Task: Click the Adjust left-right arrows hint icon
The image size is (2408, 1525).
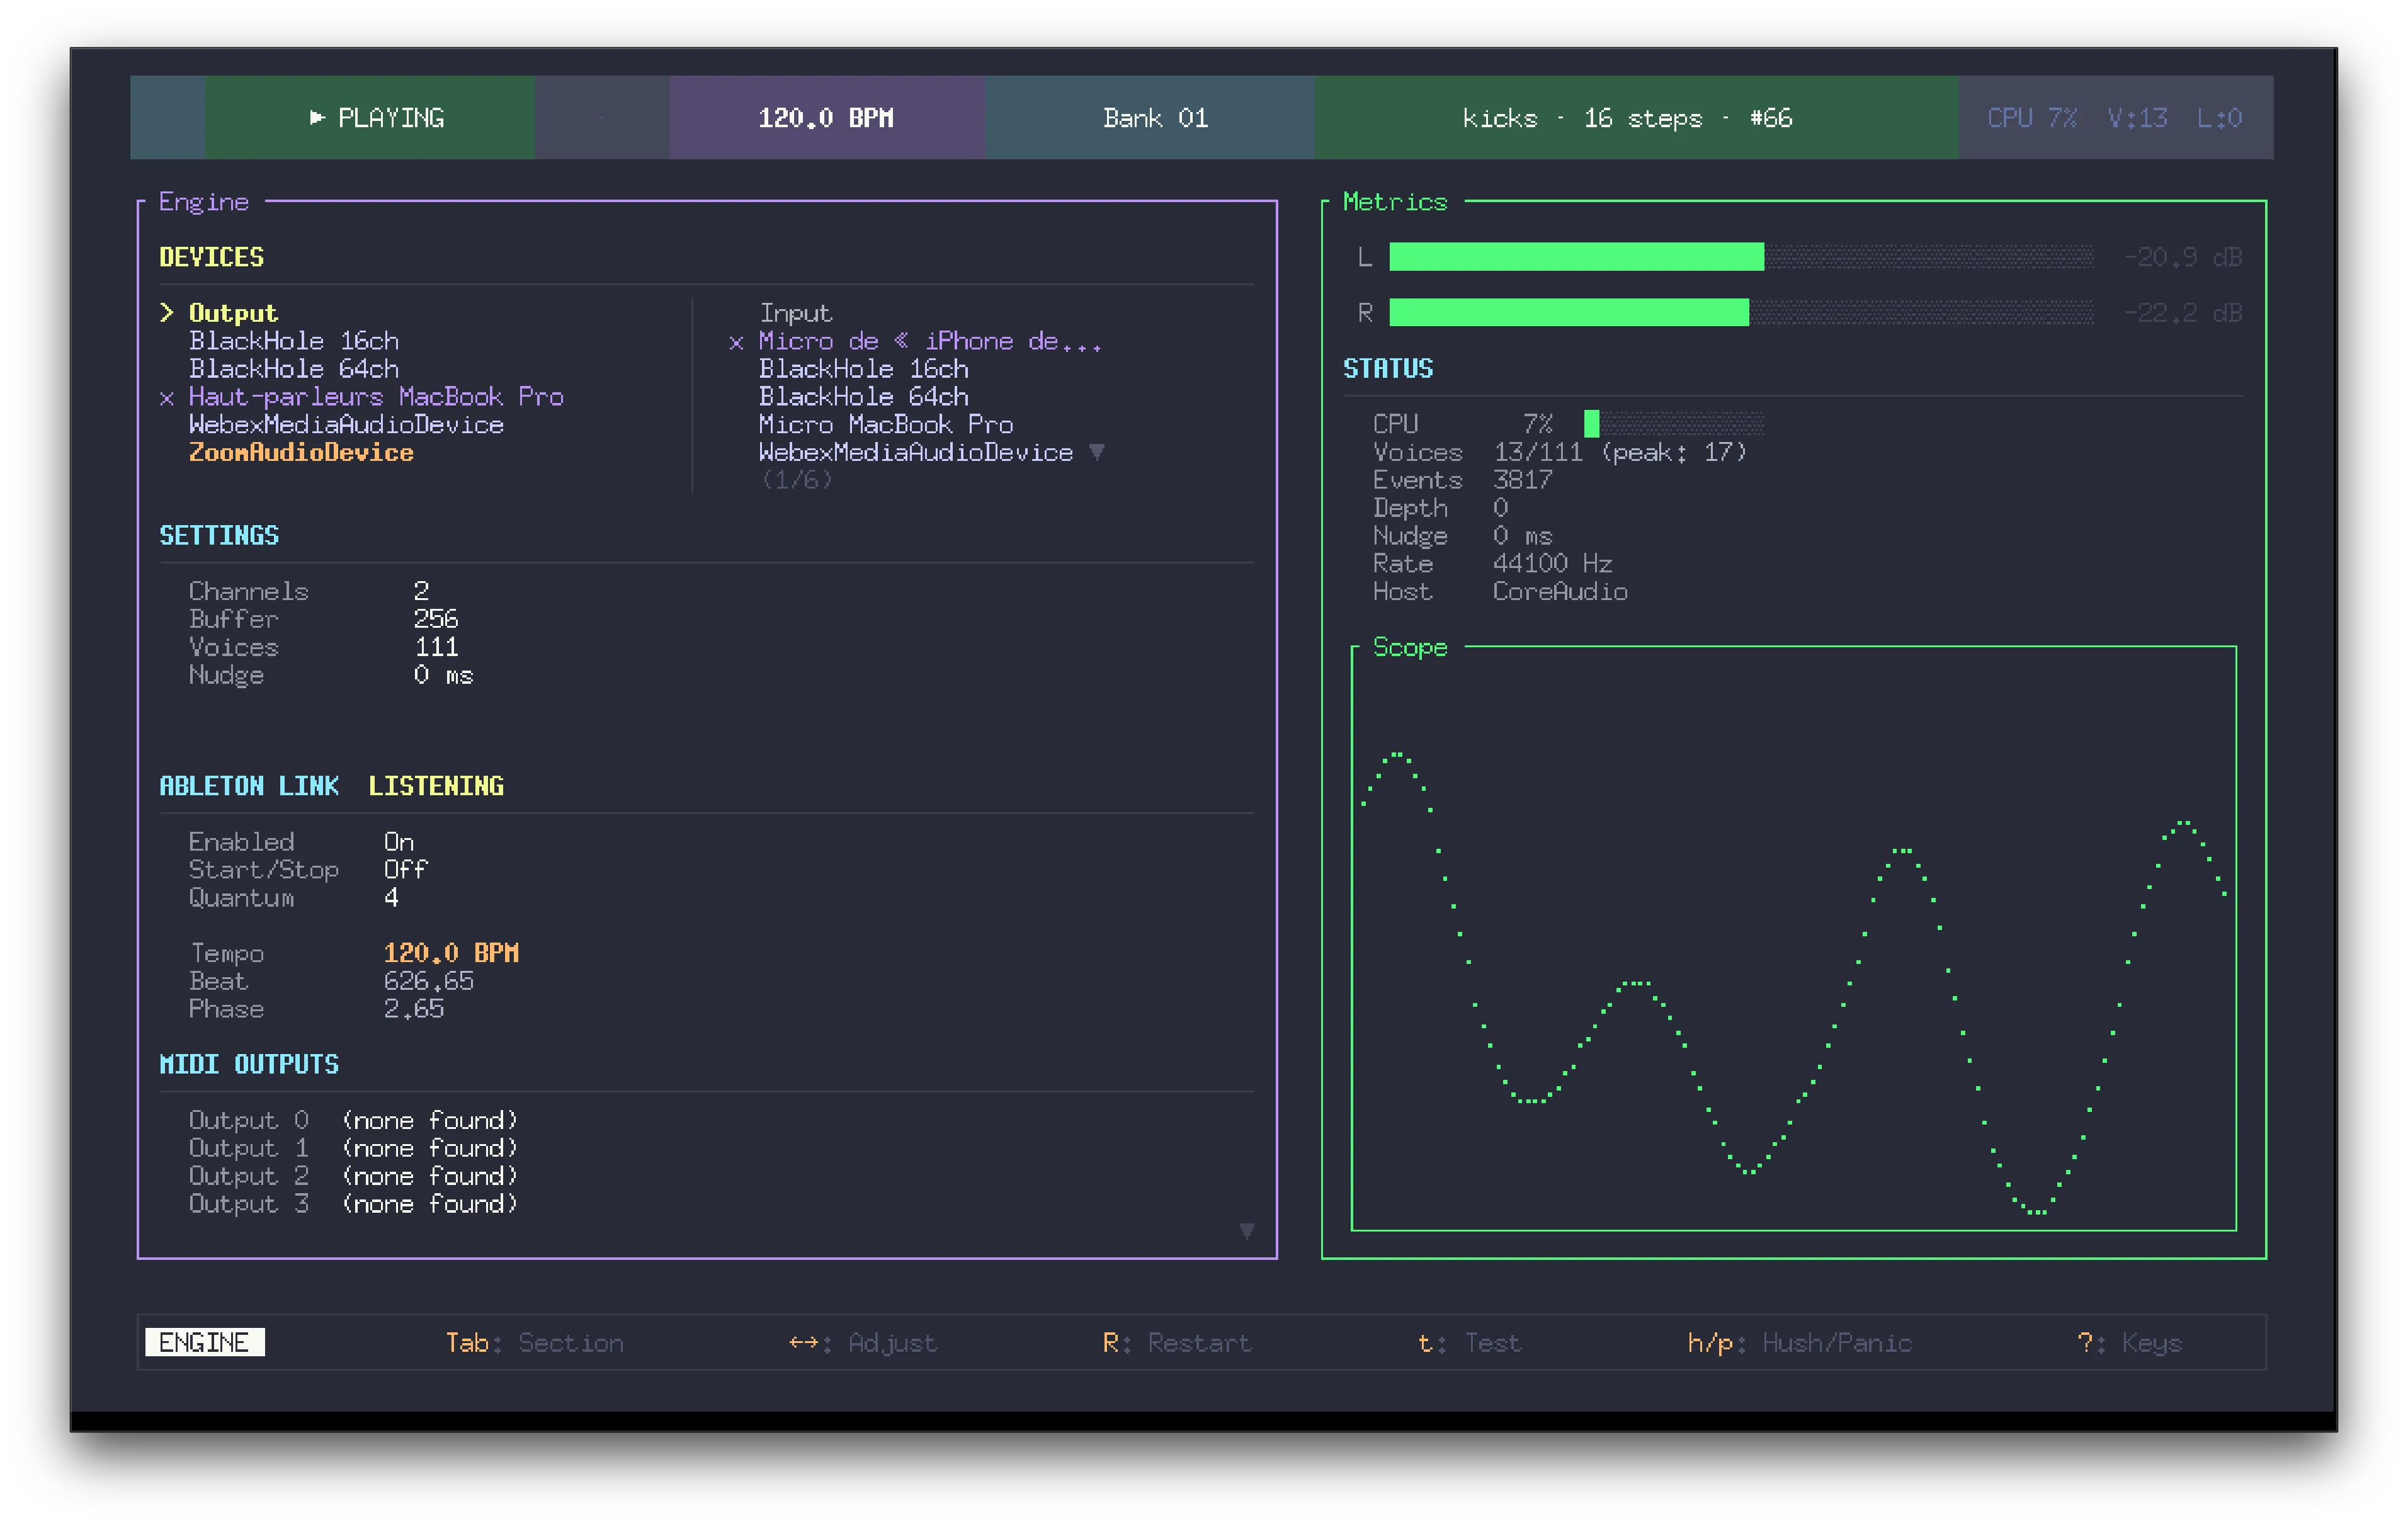Action: (x=803, y=1342)
